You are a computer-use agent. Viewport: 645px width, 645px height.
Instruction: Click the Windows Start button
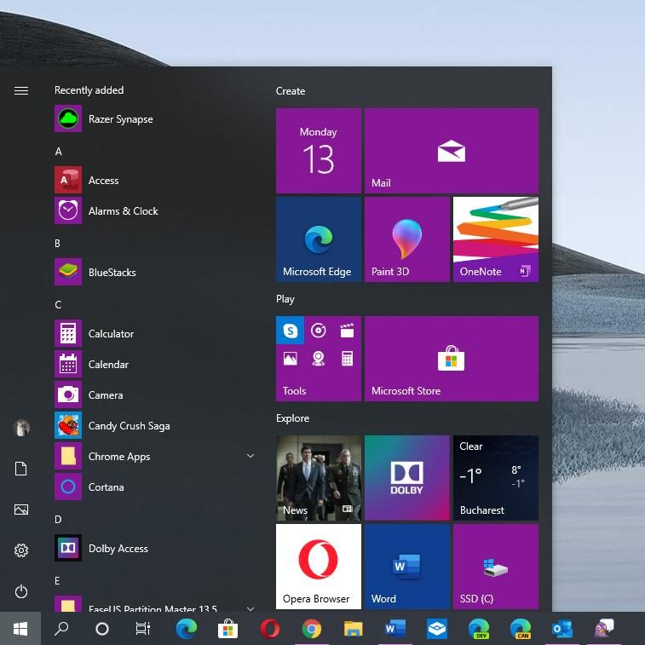click(20, 629)
